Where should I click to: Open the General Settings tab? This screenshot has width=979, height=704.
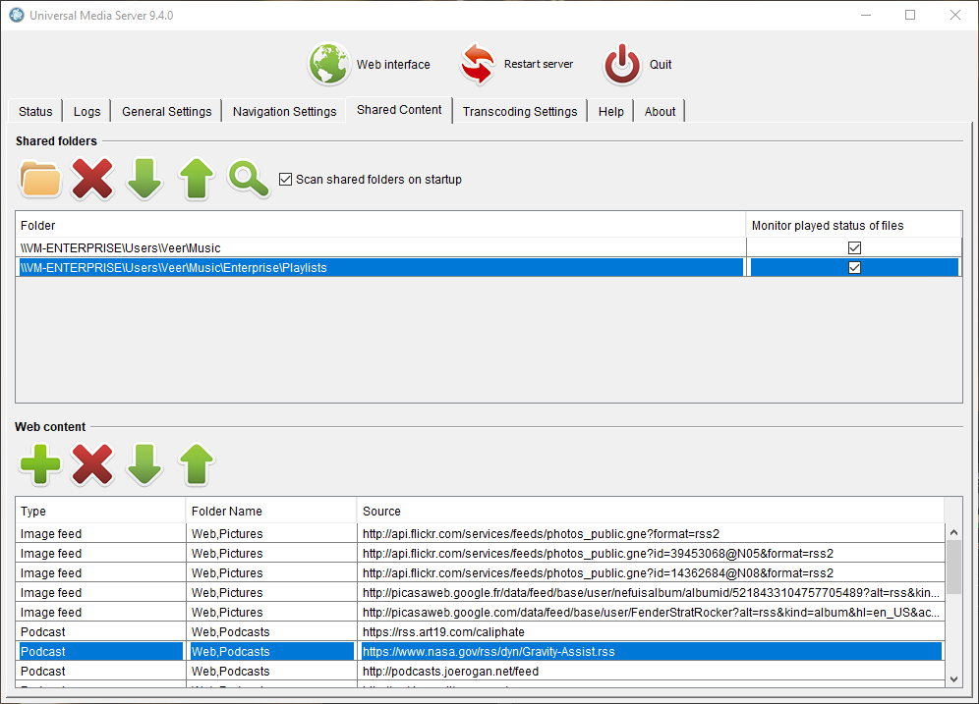click(x=167, y=112)
